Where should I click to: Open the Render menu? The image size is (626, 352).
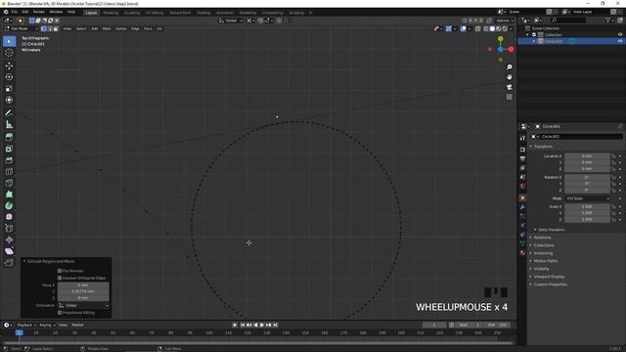pos(39,12)
